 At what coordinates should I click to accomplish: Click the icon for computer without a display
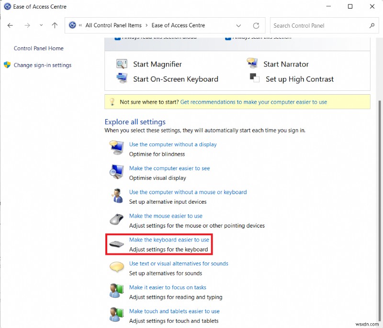(x=116, y=148)
